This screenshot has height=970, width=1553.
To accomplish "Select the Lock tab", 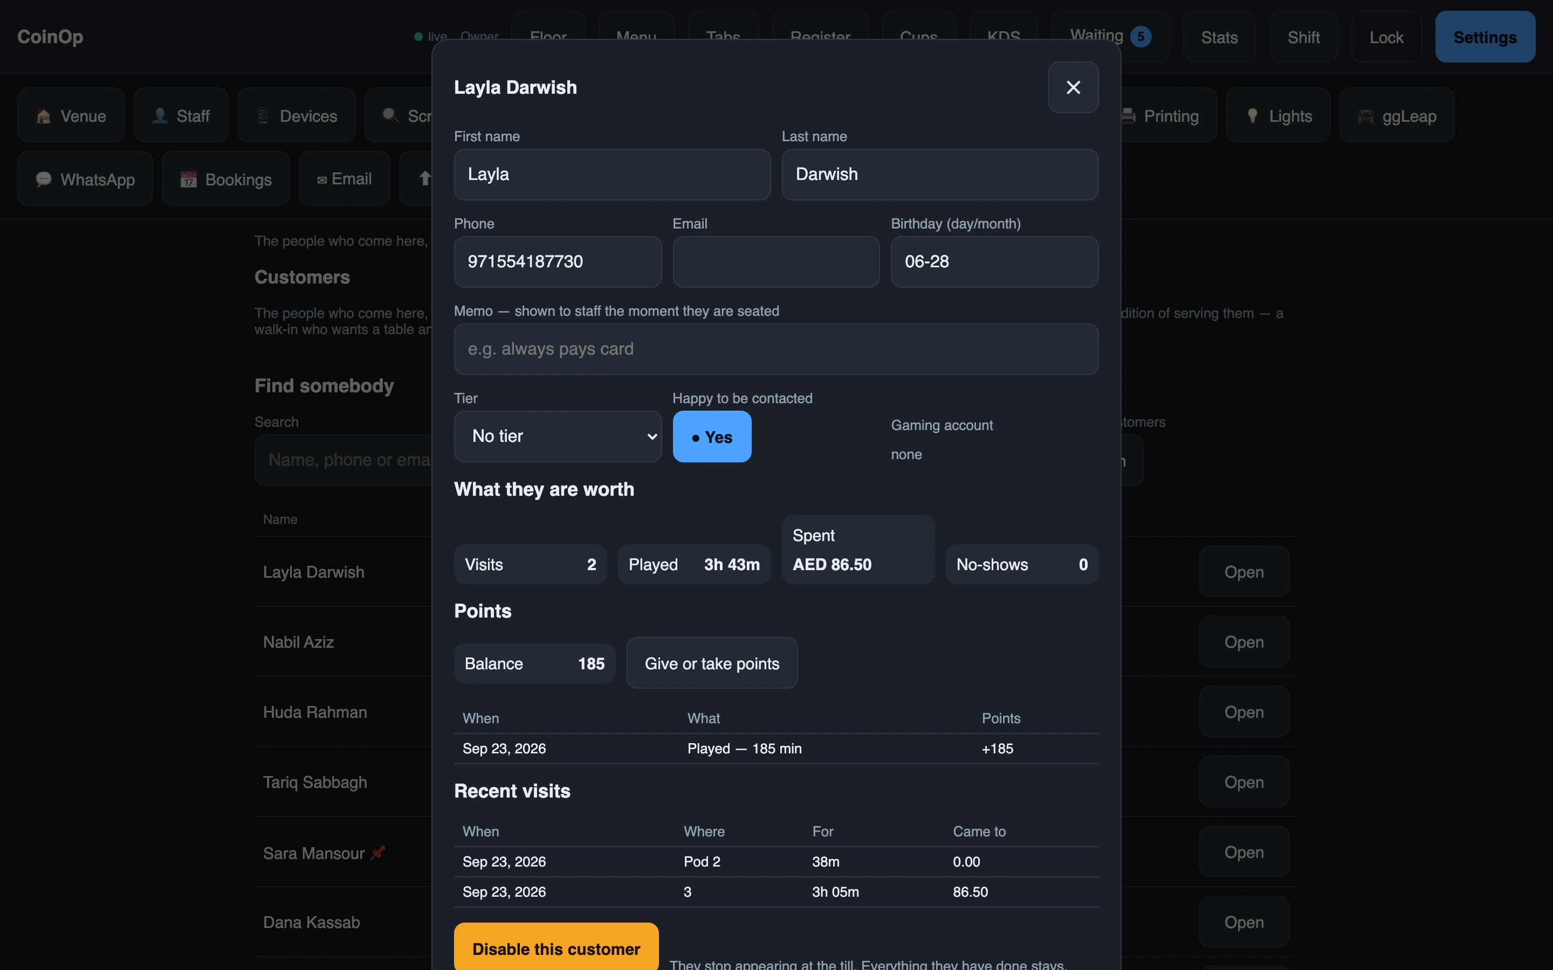I will click(x=1386, y=37).
